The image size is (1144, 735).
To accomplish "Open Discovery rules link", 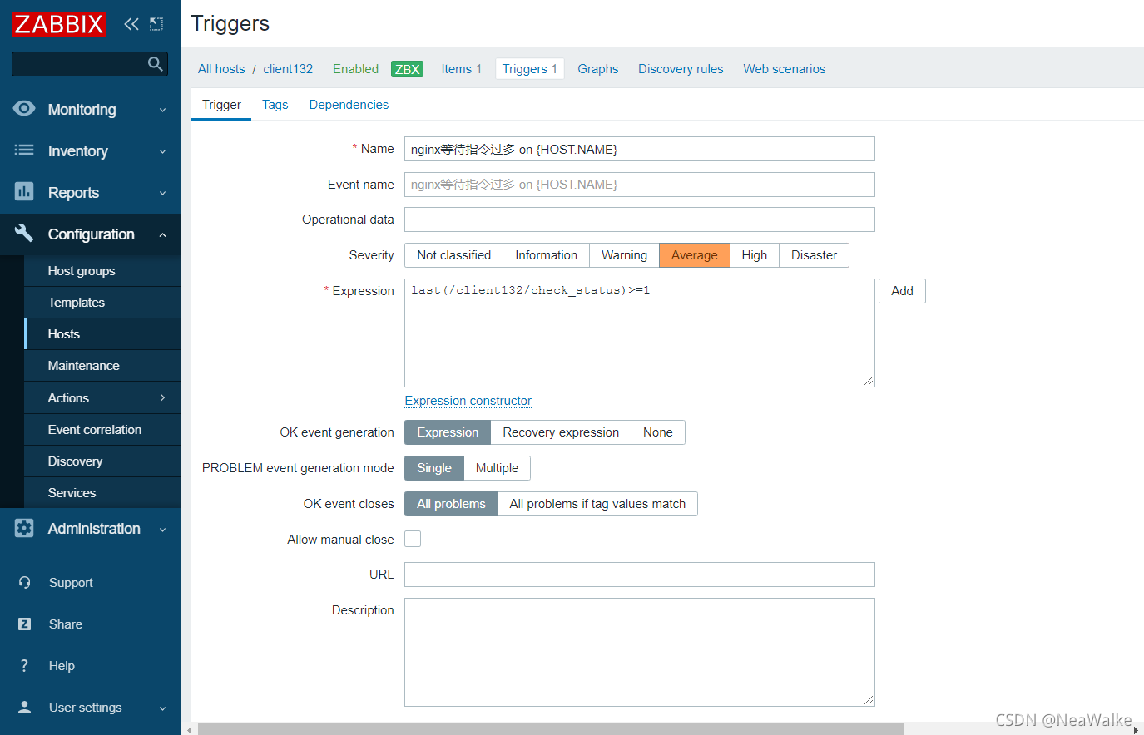I will (x=681, y=69).
